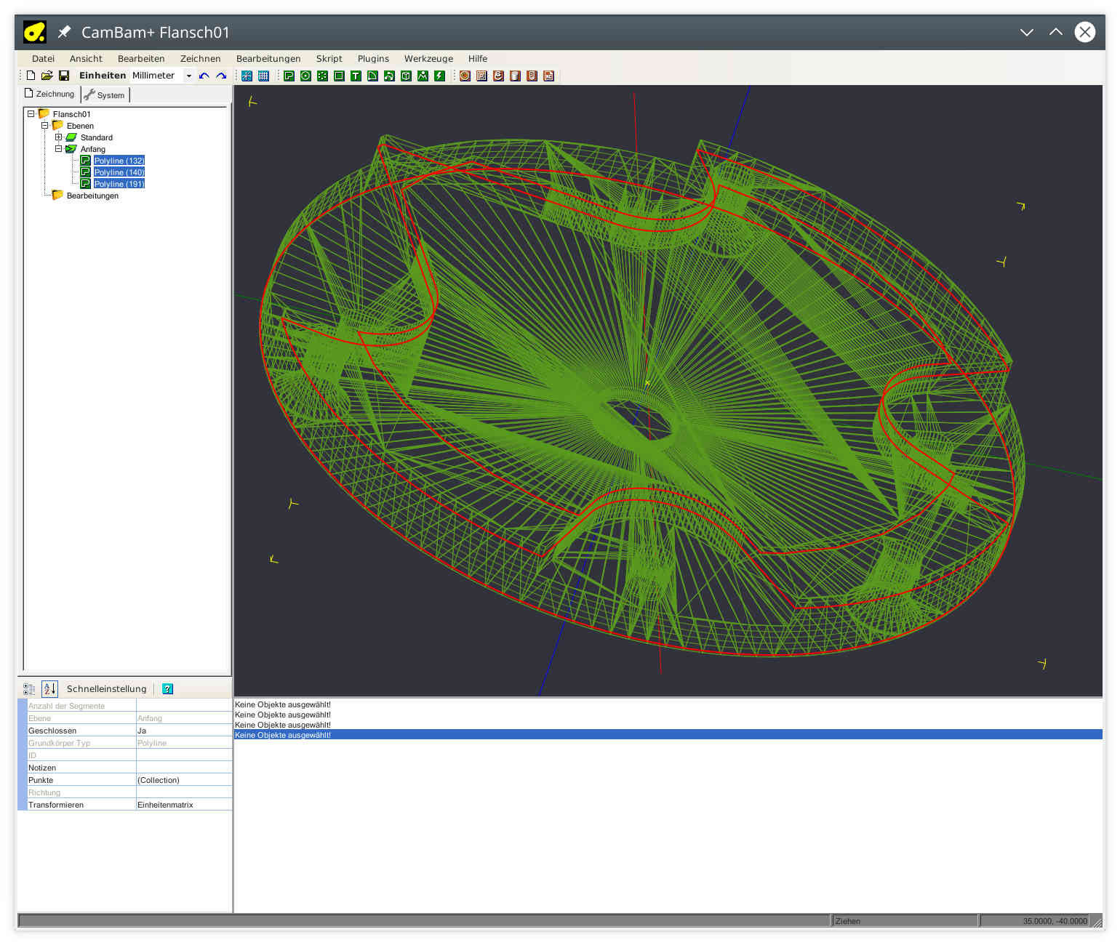Toggle the grid display icon
Screen dimensions: 1120x945
[264, 76]
